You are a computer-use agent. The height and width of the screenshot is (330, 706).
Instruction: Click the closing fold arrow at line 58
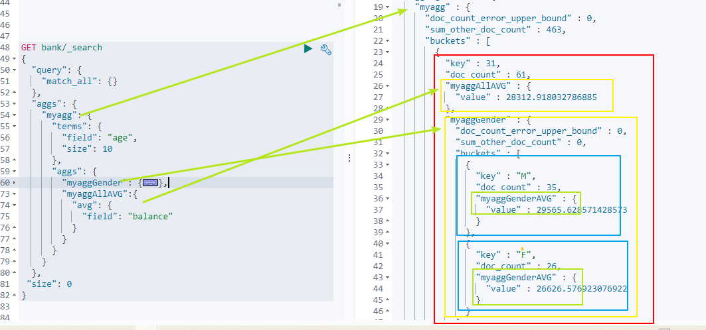[x=15, y=160]
